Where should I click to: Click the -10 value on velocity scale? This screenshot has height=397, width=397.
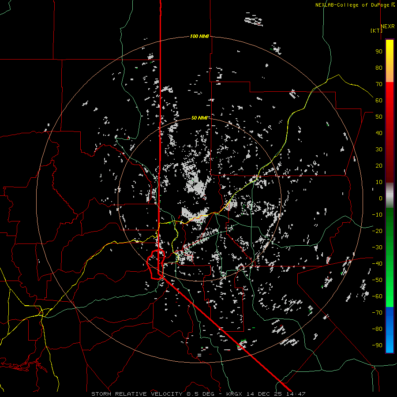pyautogui.click(x=377, y=215)
